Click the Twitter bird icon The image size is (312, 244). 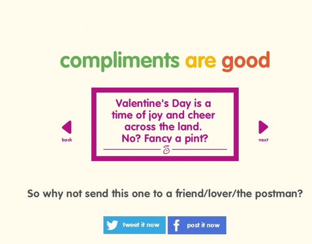112,225
